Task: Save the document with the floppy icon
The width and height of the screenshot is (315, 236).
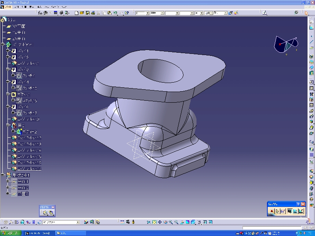Action: click(87, 13)
